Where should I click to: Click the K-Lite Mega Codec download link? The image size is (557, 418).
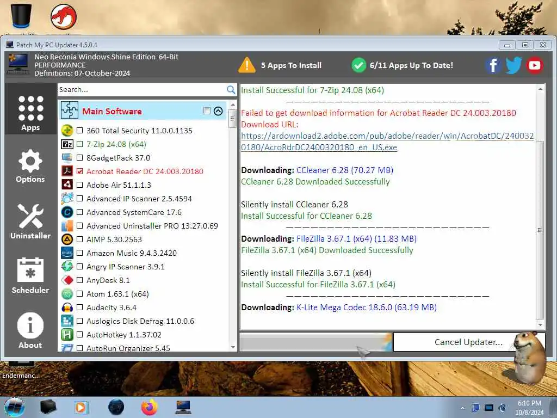tap(366, 307)
